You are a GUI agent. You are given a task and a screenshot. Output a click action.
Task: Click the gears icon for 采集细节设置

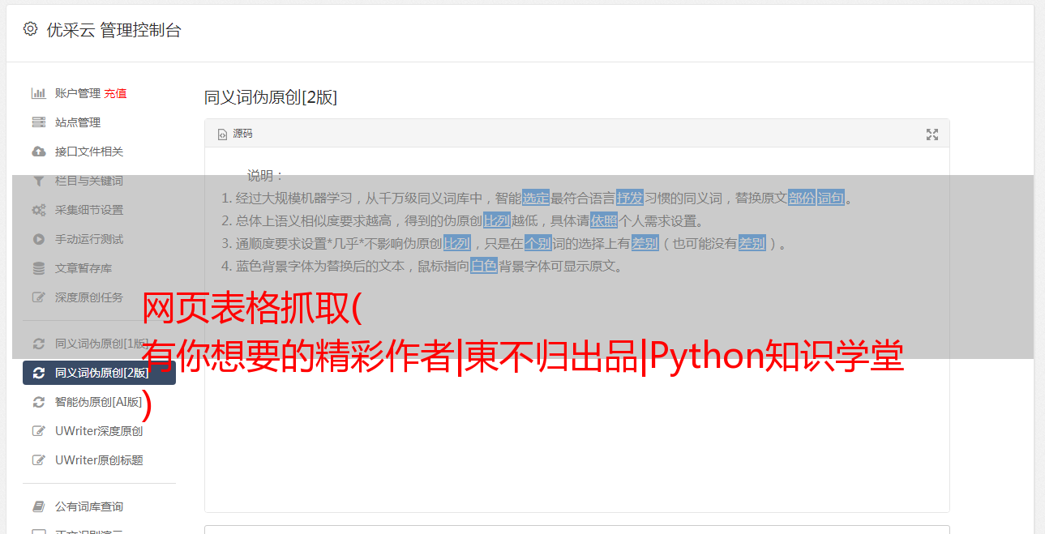tap(38, 210)
